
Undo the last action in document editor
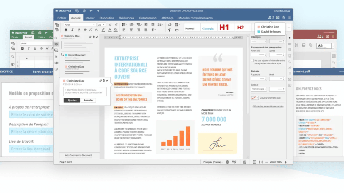pos(91,11)
